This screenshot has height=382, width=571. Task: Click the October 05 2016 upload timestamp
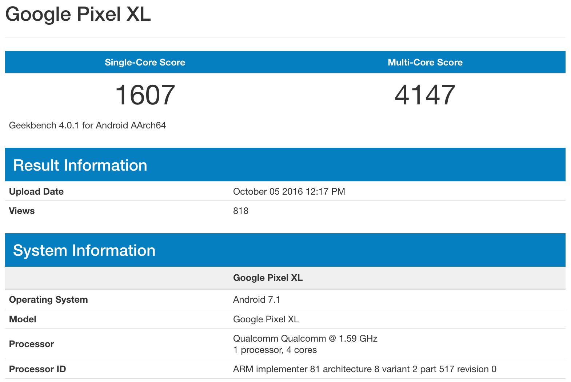coord(289,192)
